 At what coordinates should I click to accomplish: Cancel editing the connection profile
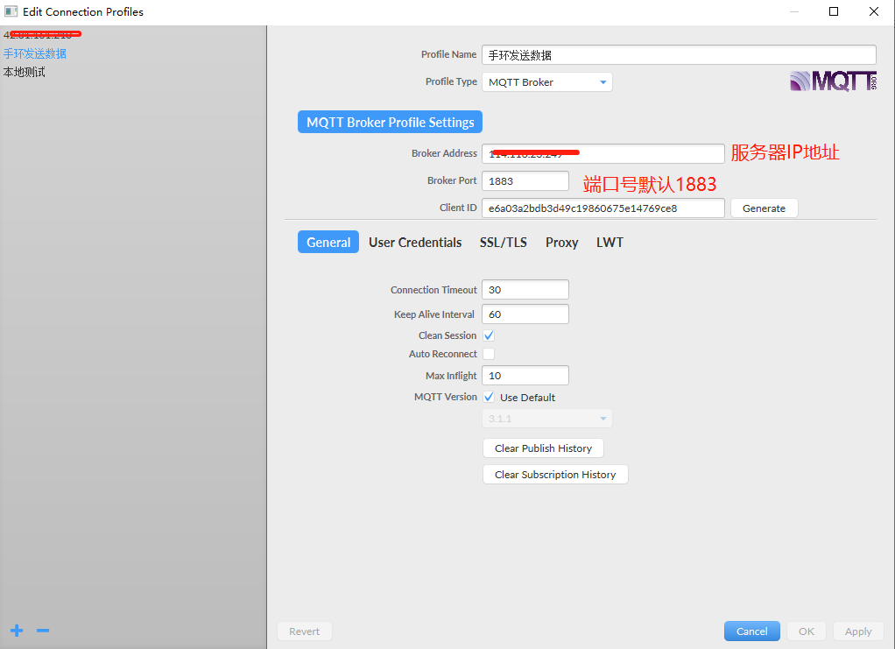(x=751, y=631)
